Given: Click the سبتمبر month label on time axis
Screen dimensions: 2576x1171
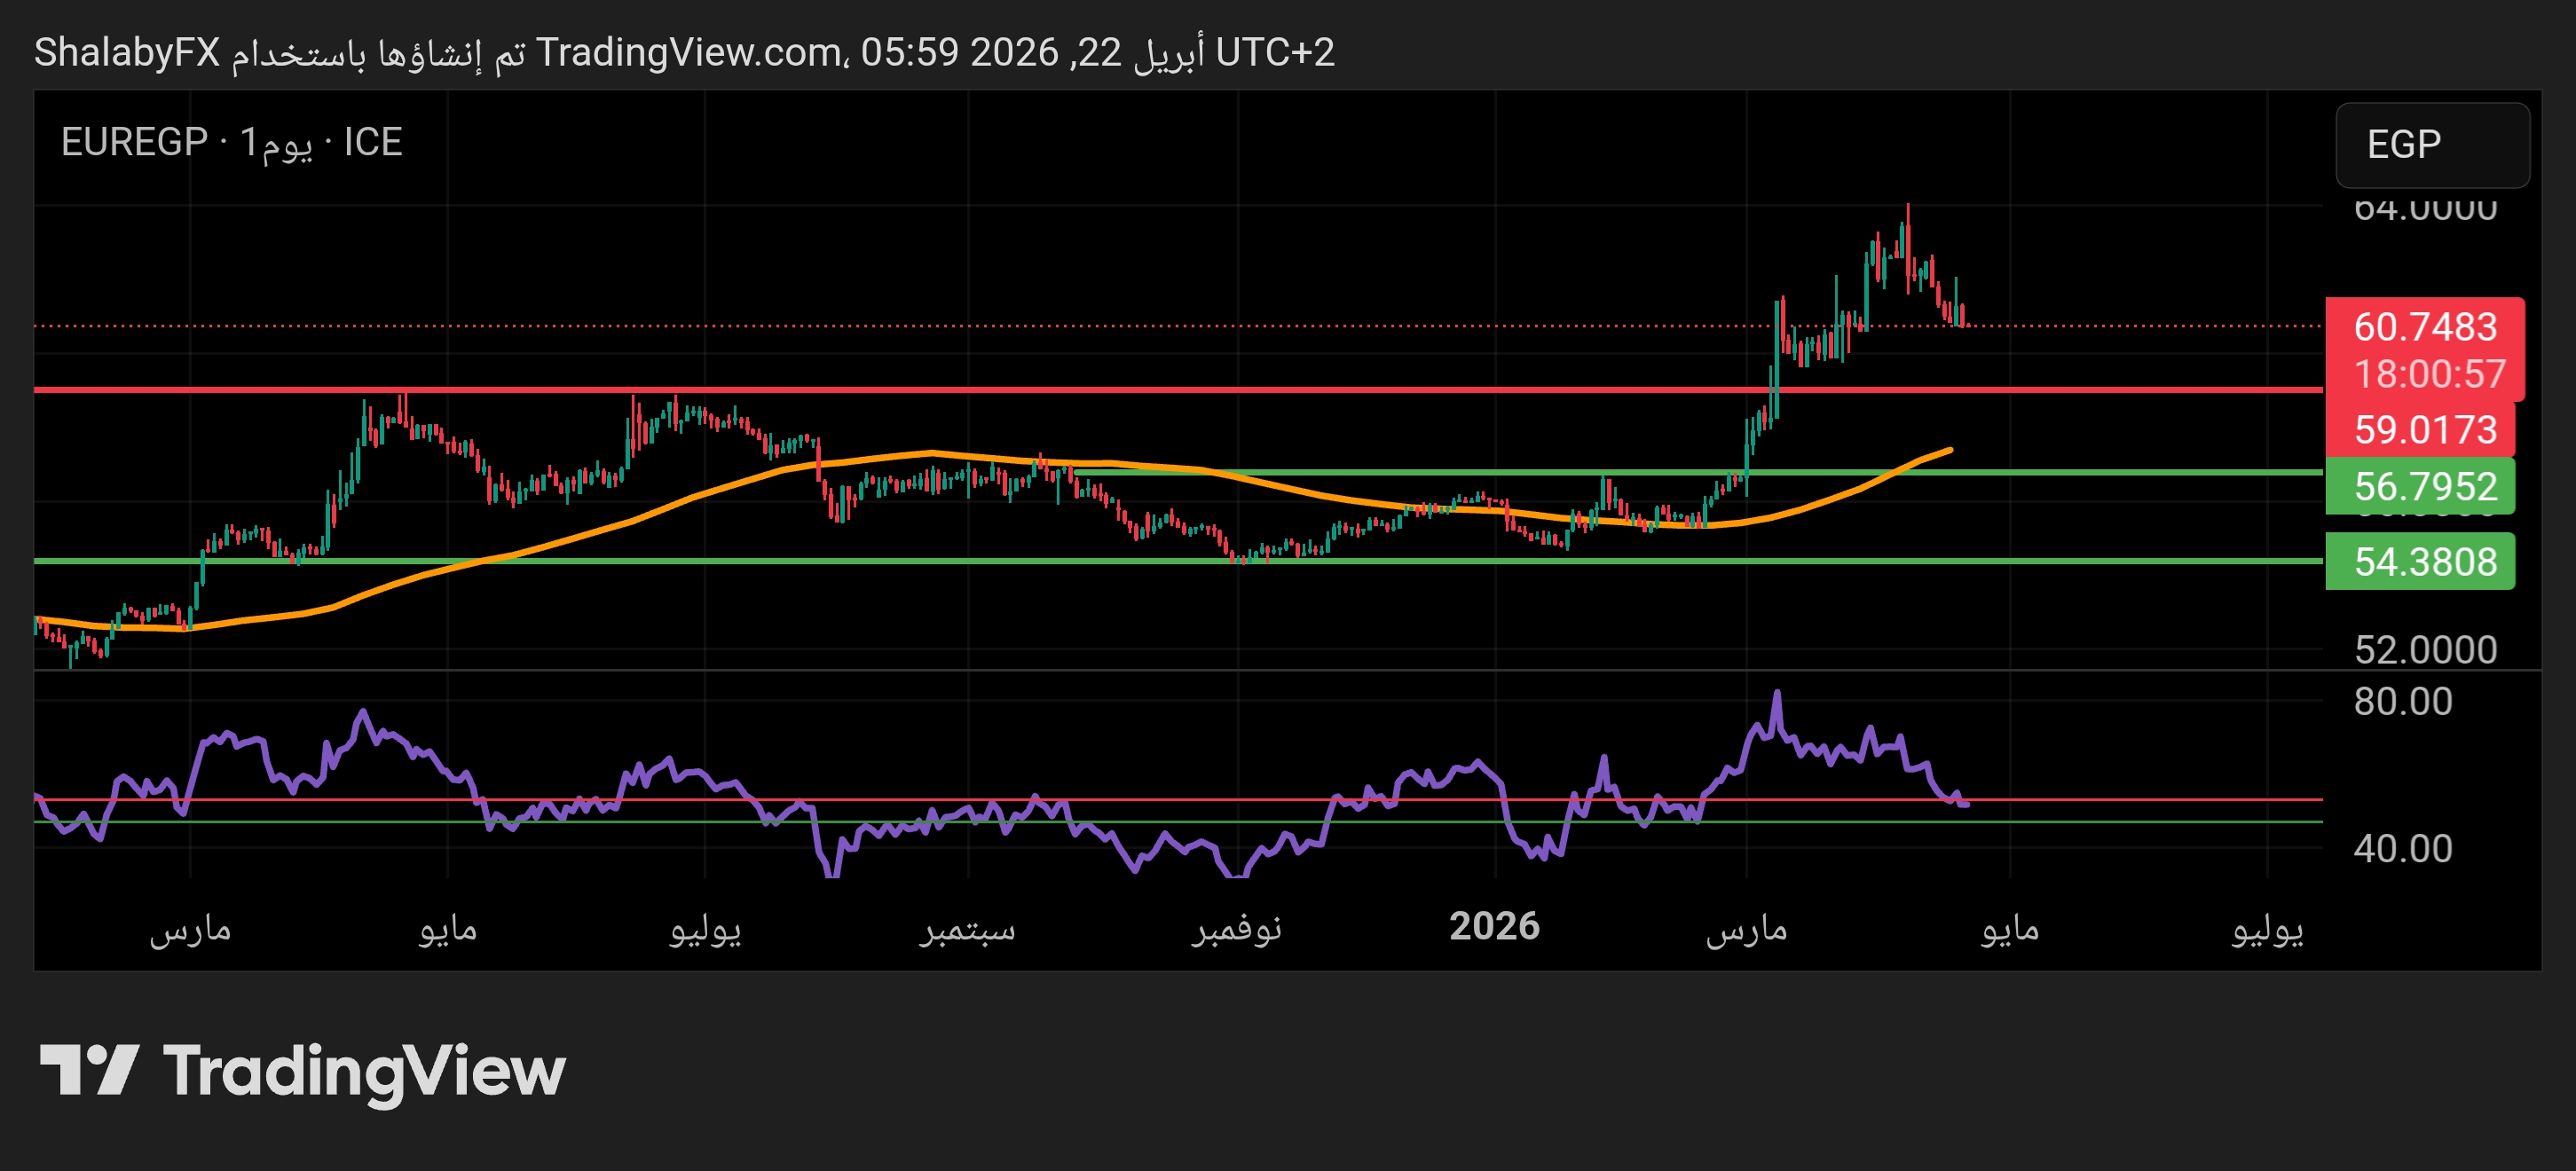Looking at the screenshot, I should (967, 929).
